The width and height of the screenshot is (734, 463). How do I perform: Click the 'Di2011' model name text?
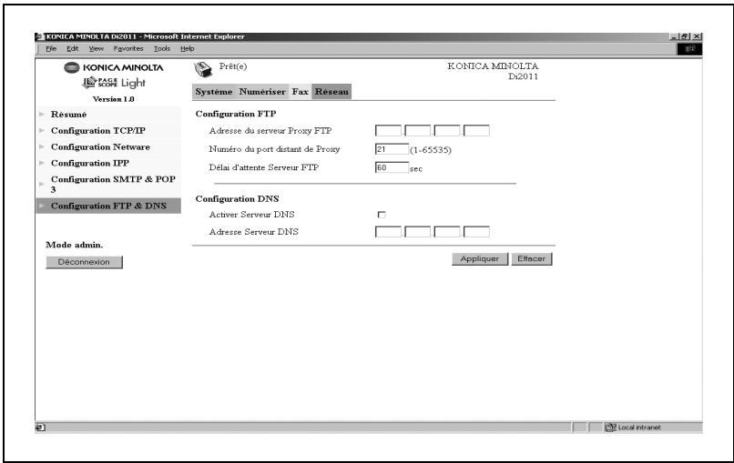tap(524, 76)
